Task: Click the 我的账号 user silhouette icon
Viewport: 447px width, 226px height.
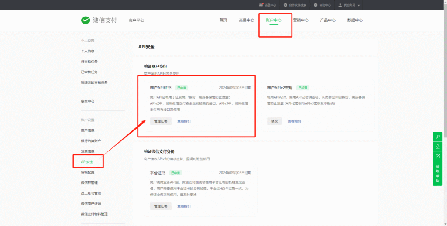Action: tap(340, 5)
